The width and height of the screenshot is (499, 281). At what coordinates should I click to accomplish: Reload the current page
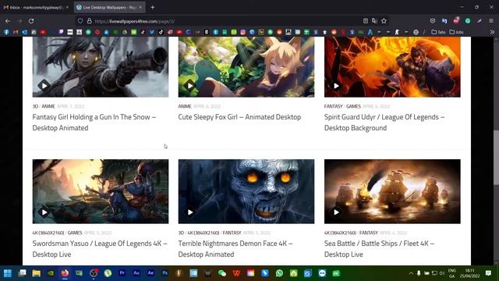click(x=31, y=21)
